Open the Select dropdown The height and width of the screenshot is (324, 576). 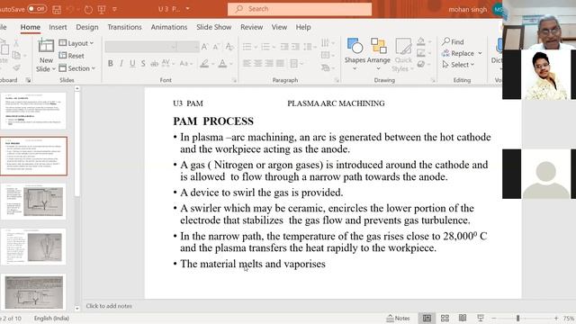click(x=458, y=65)
